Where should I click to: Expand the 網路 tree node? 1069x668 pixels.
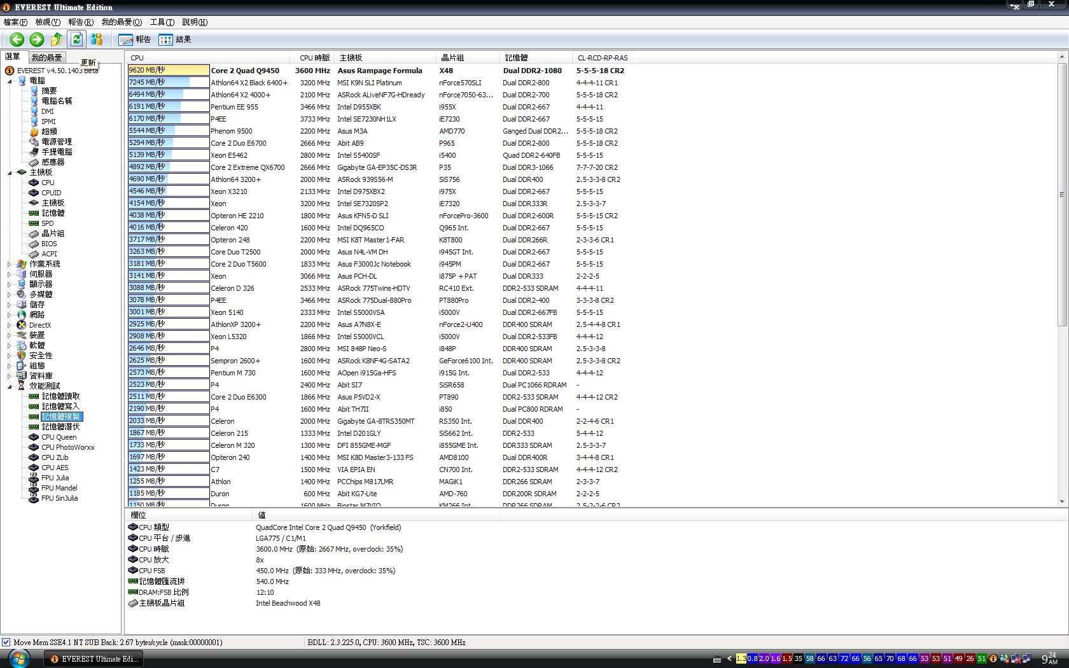tap(10, 315)
